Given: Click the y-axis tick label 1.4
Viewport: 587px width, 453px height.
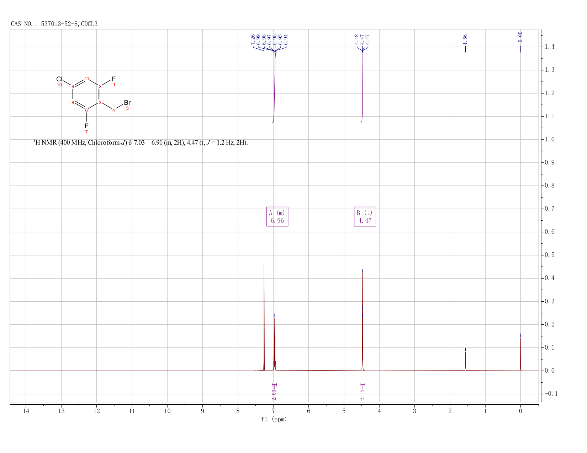Looking at the screenshot, I should tap(550, 47).
